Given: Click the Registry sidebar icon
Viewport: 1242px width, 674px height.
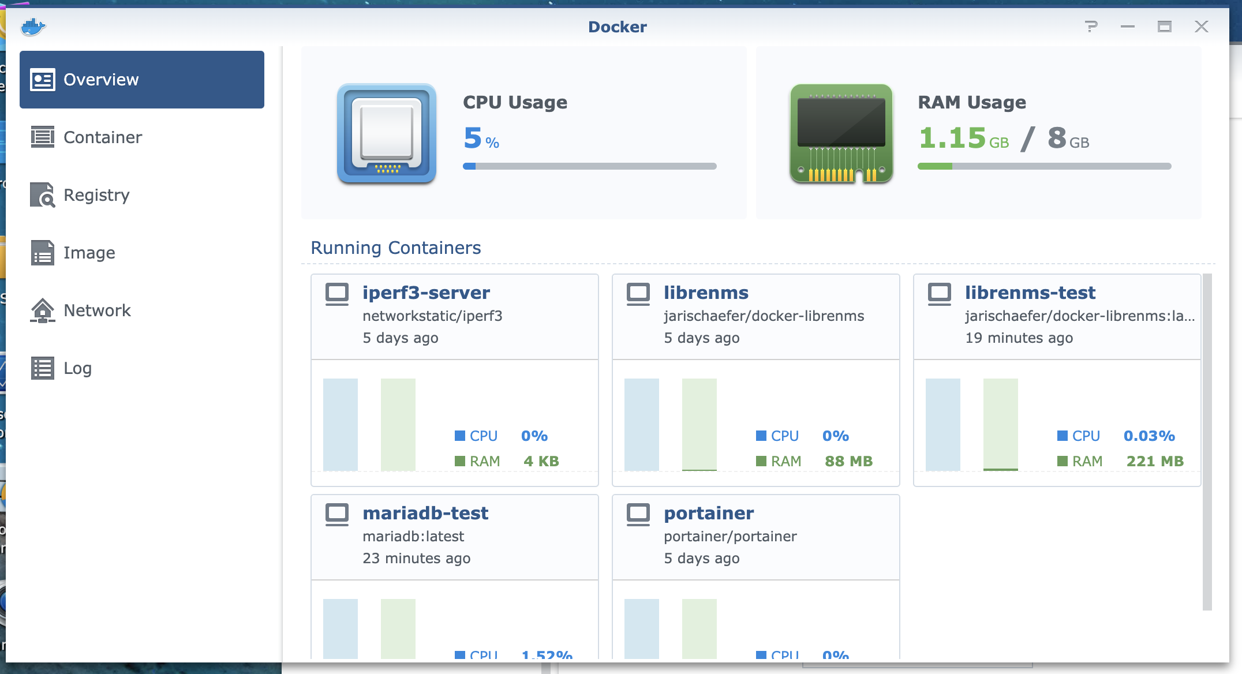Looking at the screenshot, I should click(x=42, y=195).
